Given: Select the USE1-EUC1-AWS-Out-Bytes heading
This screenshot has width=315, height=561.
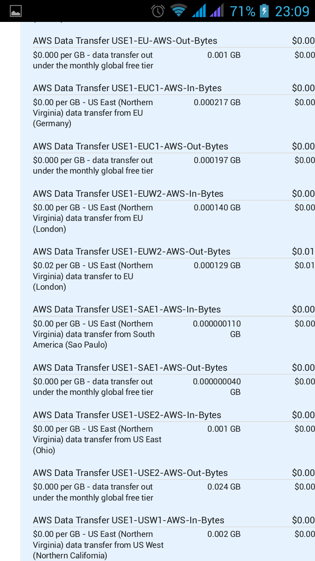Looking at the screenshot, I should click(x=130, y=146).
